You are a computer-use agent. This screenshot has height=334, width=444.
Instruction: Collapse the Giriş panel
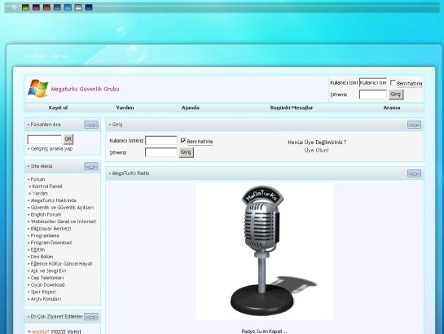click(x=415, y=125)
